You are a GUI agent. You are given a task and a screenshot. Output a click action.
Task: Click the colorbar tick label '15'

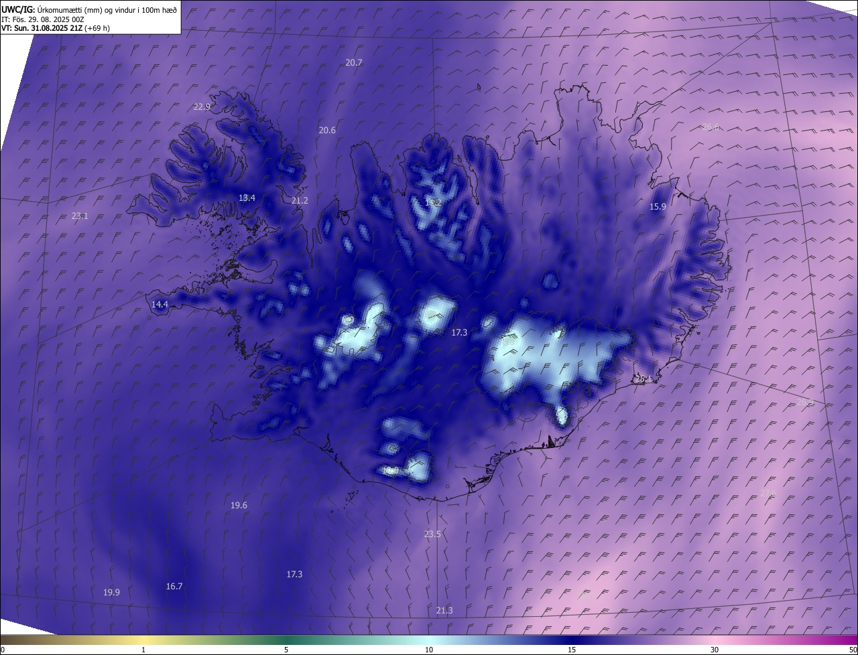click(572, 650)
